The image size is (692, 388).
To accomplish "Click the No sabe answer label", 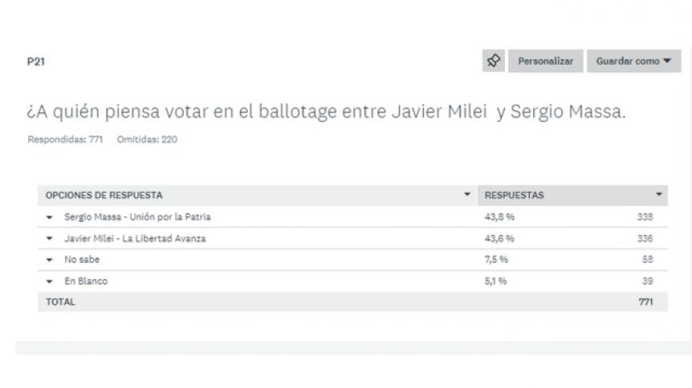I will coord(82,260).
